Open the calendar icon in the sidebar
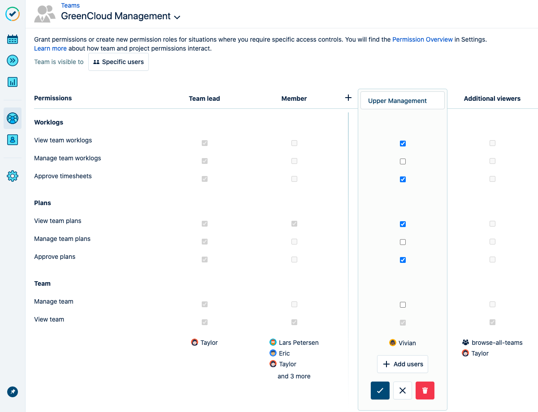Screen dimensions: 538x412 pyautogui.click(x=13, y=39)
